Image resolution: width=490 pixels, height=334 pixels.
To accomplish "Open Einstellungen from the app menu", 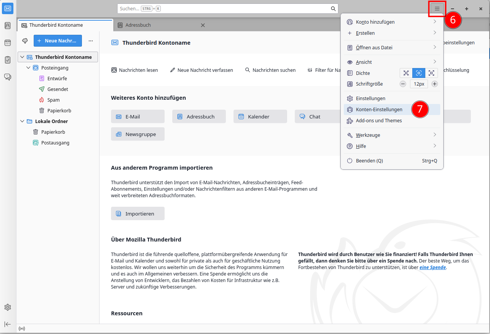I will click(392, 98).
